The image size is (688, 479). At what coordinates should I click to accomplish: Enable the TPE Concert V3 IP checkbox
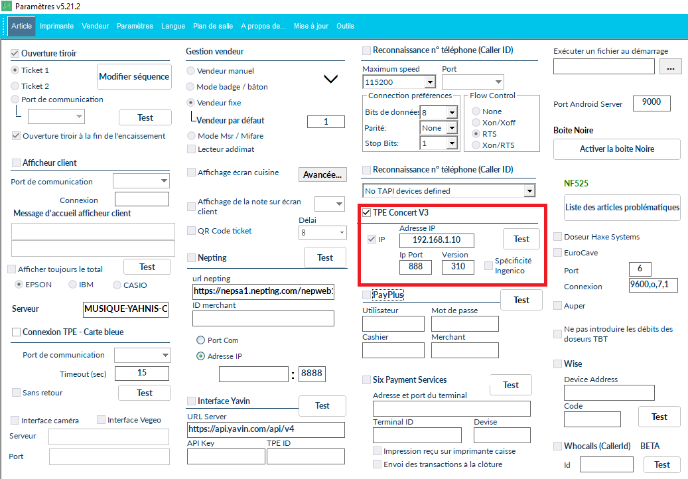click(372, 239)
